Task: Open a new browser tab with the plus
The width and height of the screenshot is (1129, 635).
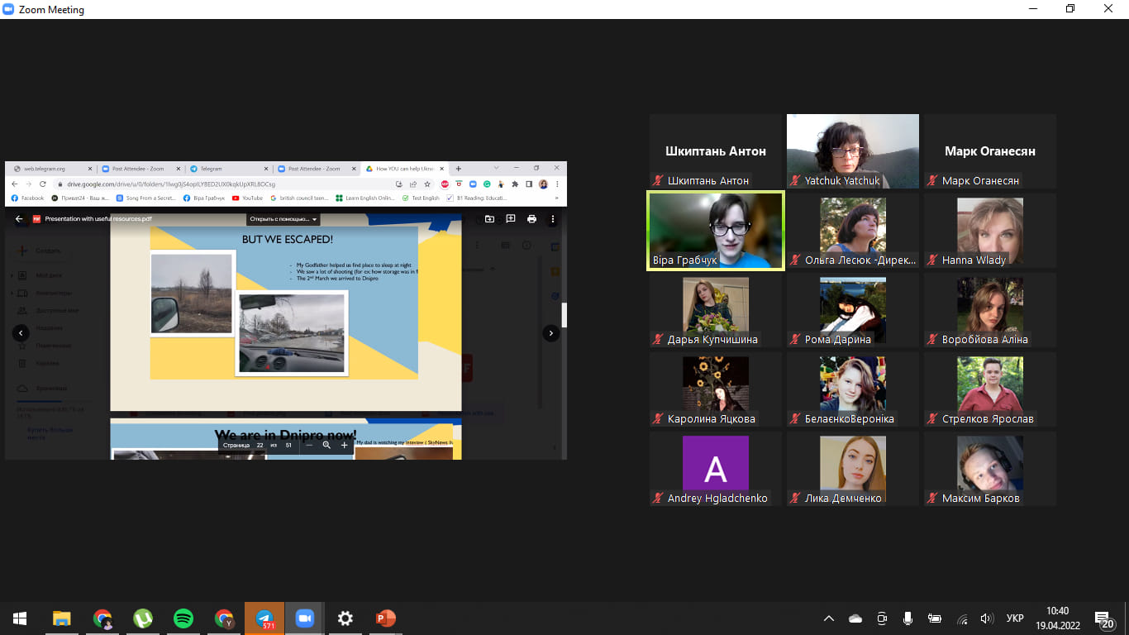Action: coord(459,169)
